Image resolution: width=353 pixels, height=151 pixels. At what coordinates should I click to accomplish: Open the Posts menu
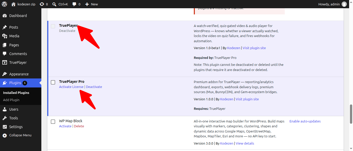pyautogui.click(x=21, y=27)
